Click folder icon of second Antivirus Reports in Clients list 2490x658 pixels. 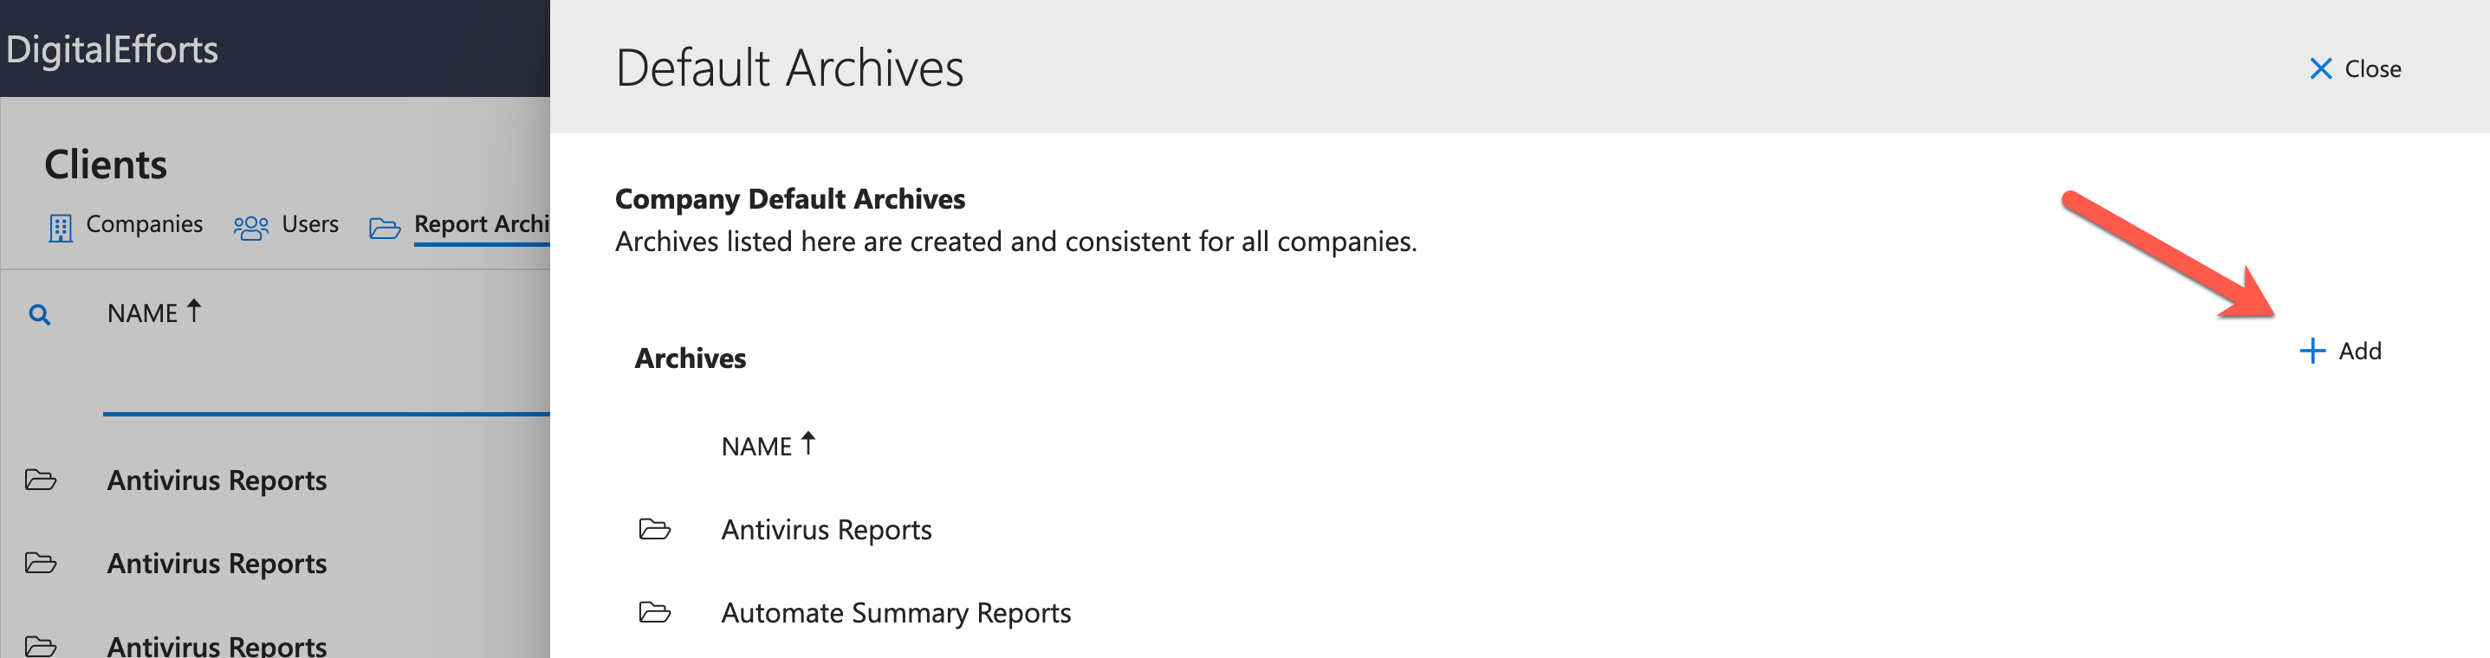tap(41, 564)
